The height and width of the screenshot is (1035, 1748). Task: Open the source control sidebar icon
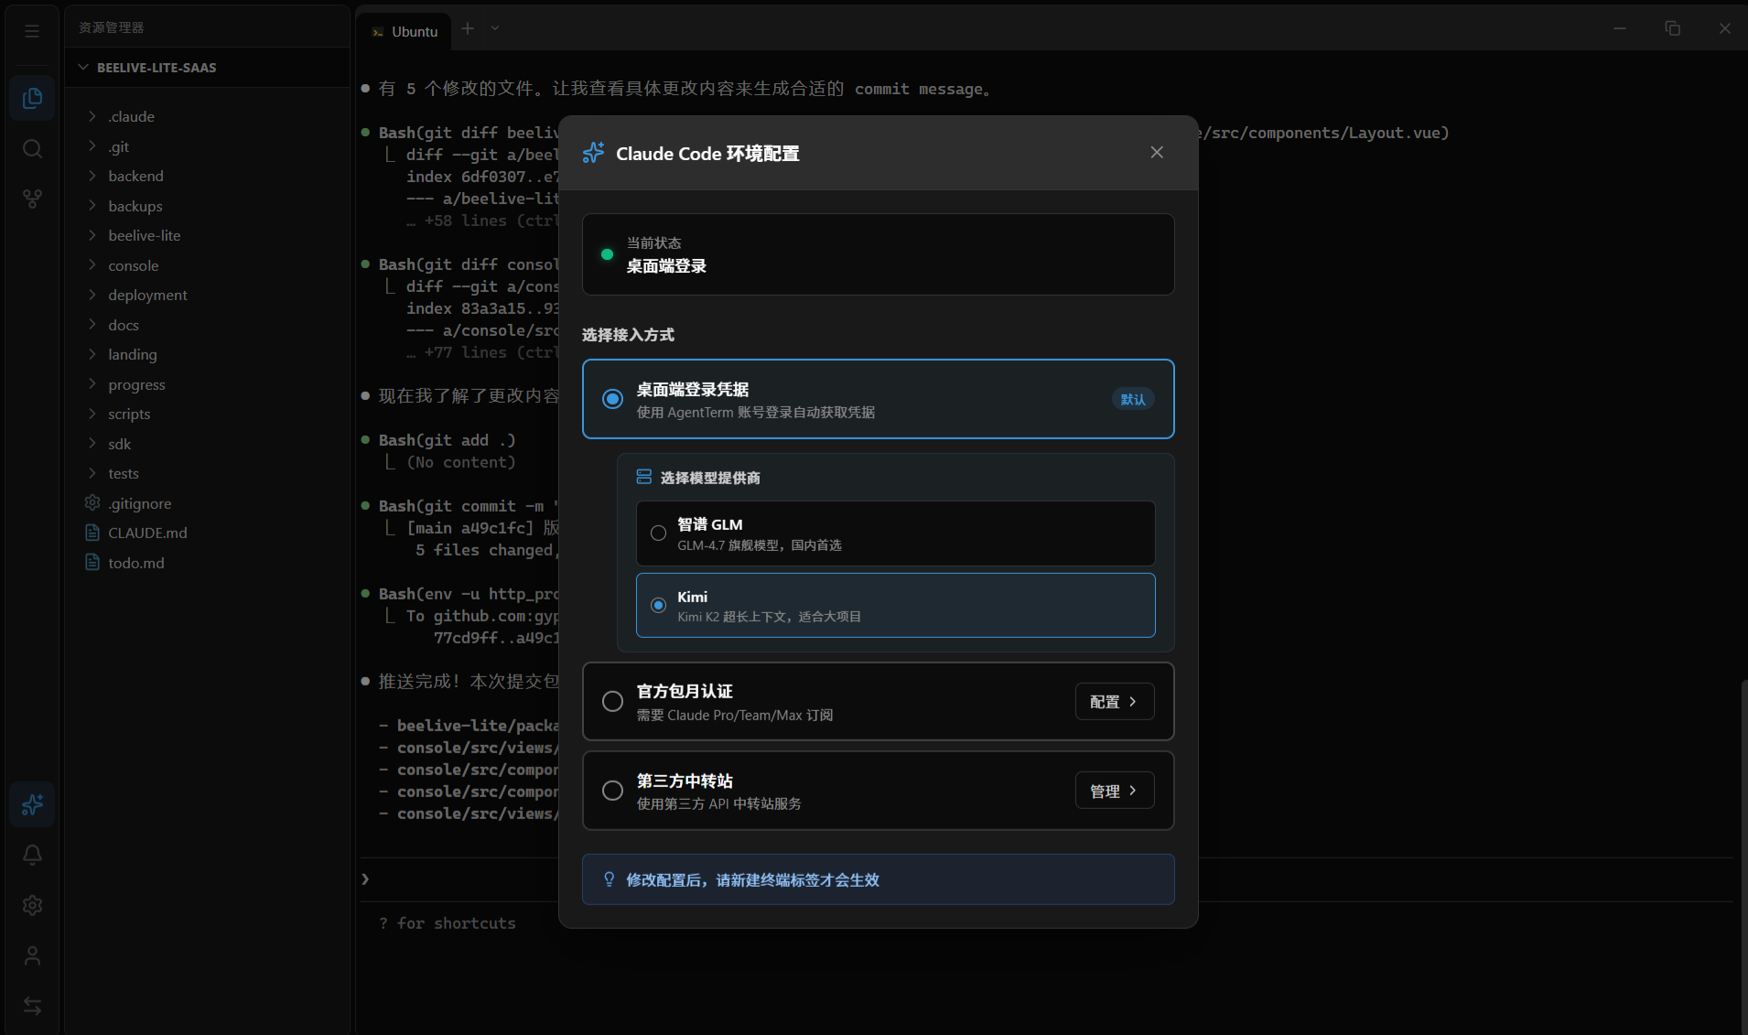[32, 199]
